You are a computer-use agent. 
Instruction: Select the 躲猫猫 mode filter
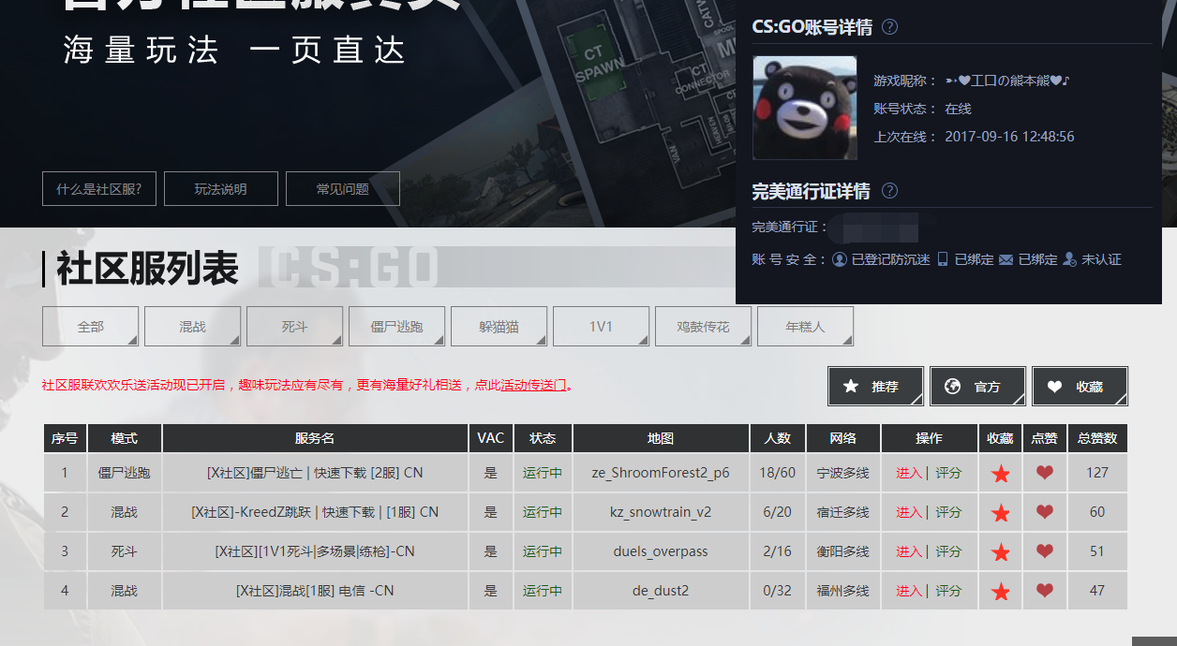click(x=498, y=326)
